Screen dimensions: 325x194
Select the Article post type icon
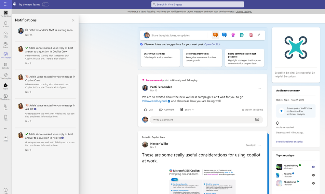251,35
